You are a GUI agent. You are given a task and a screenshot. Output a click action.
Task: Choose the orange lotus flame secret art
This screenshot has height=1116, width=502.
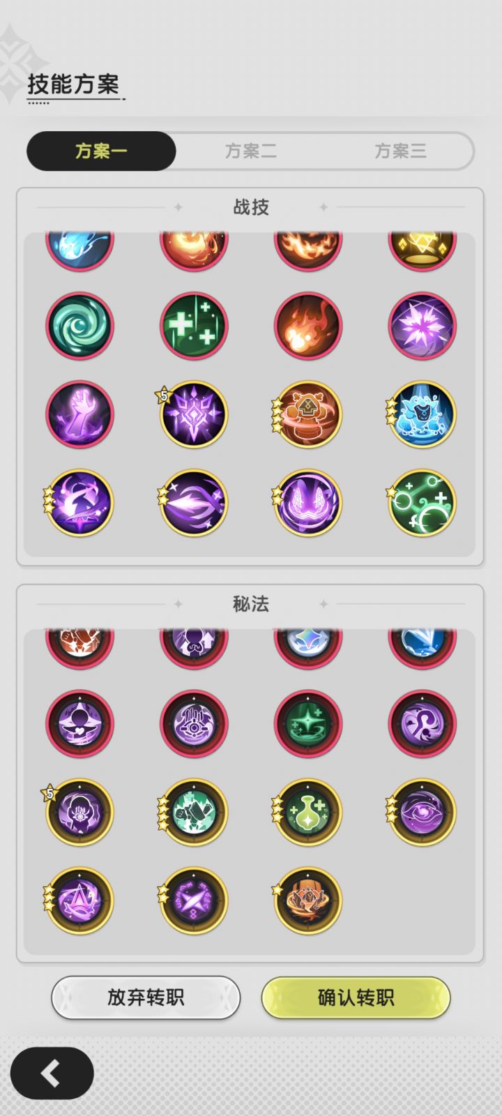point(308,900)
